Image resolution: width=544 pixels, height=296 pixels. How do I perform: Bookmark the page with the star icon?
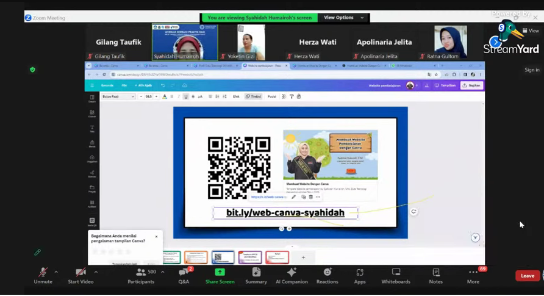pyautogui.click(x=437, y=74)
